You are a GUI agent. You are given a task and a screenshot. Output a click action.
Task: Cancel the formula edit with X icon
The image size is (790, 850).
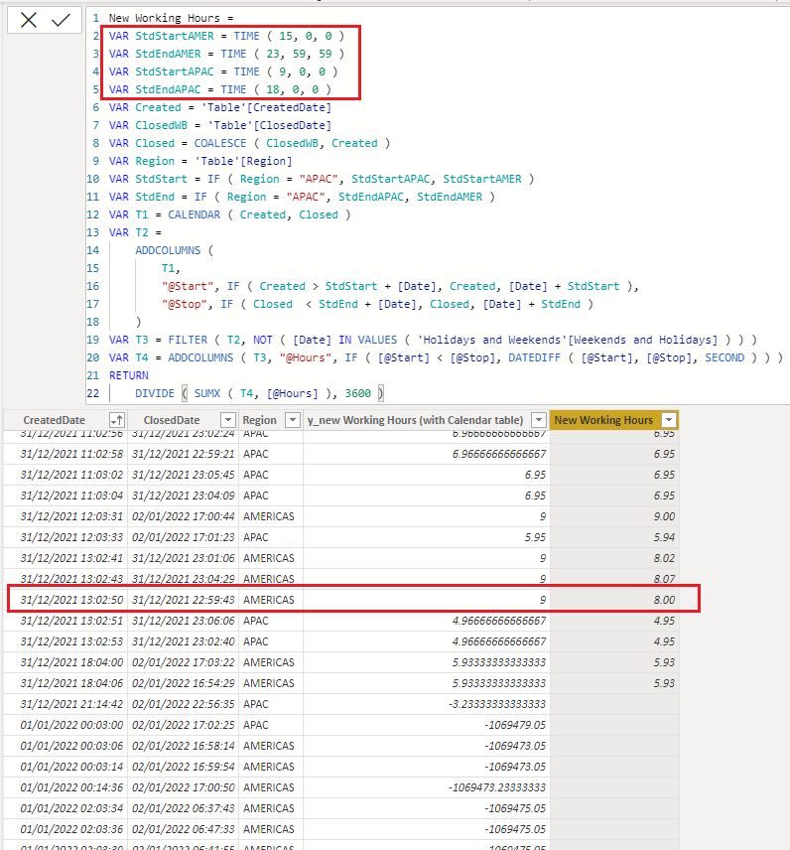tap(29, 21)
